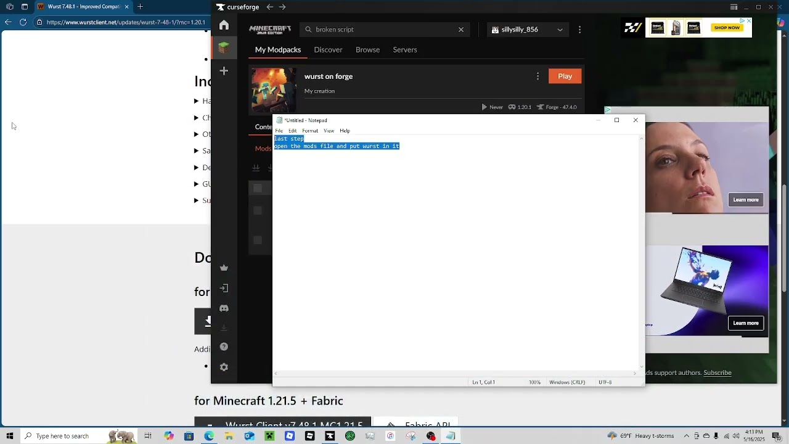Open the Notepad Edit menu
The image size is (789, 444).
click(x=293, y=131)
